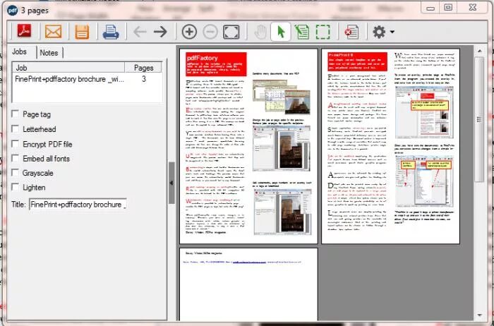Choose the text selection tool icon
494x326 pixels.
[x=302, y=32]
